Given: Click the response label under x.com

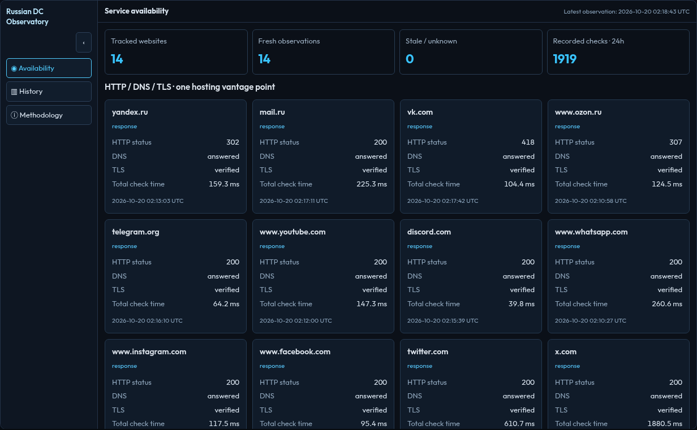Looking at the screenshot, I should (567, 366).
